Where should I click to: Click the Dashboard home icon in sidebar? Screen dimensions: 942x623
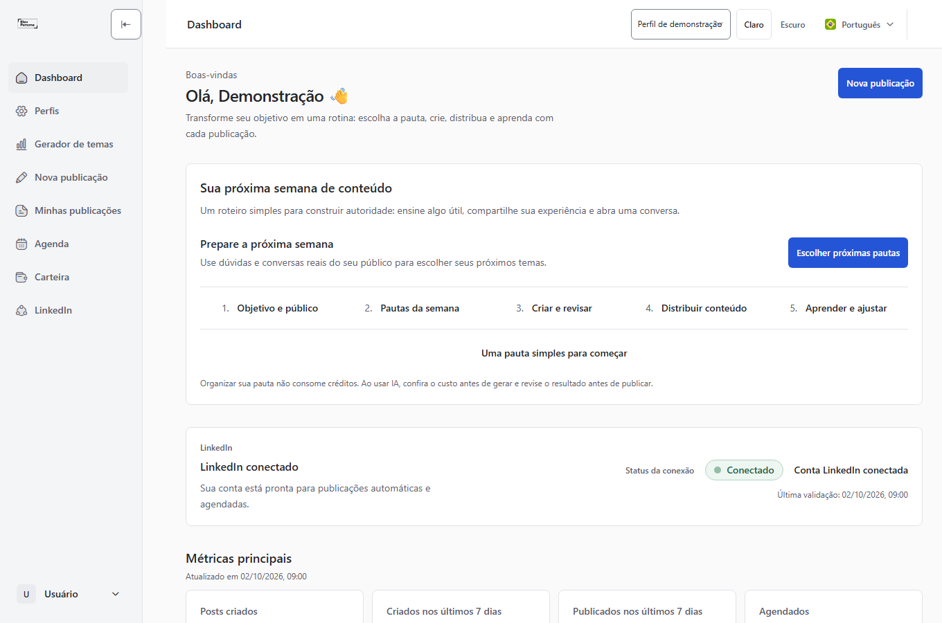21,78
